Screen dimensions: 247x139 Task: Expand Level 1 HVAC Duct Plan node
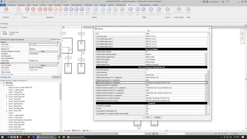click(7, 95)
